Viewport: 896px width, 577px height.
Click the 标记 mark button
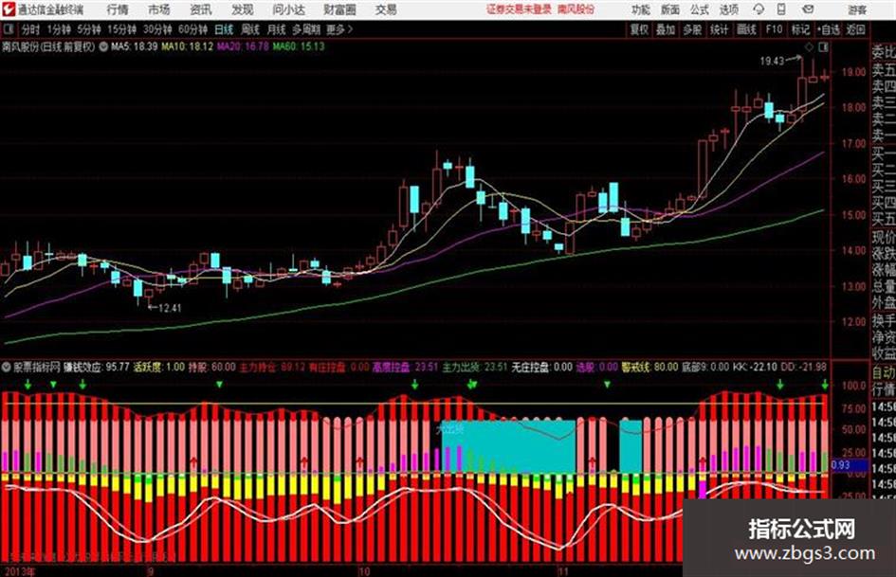[800, 29]
